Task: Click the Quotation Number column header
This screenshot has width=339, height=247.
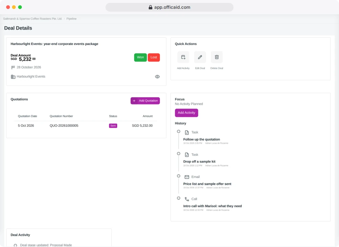Action: [x=61, y=116]
